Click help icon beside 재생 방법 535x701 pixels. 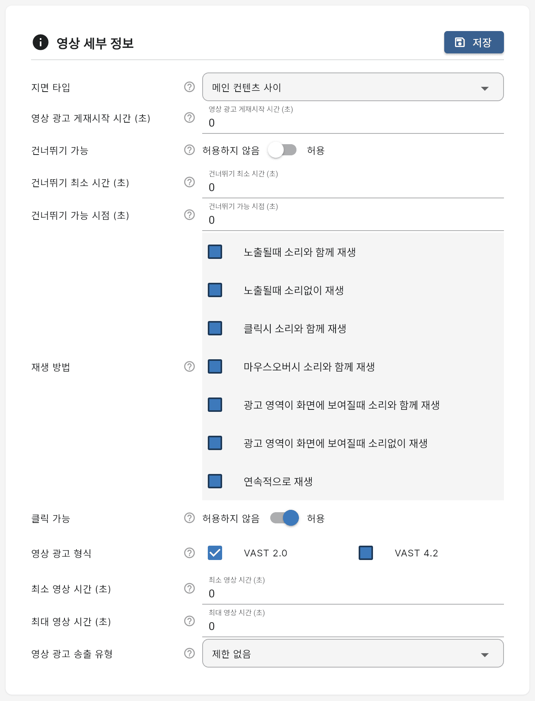click(189, 366)
